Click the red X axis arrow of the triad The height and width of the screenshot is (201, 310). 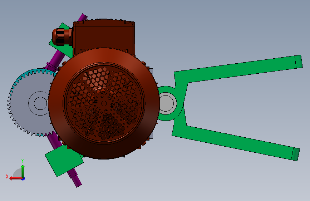(x=16, y=178)
